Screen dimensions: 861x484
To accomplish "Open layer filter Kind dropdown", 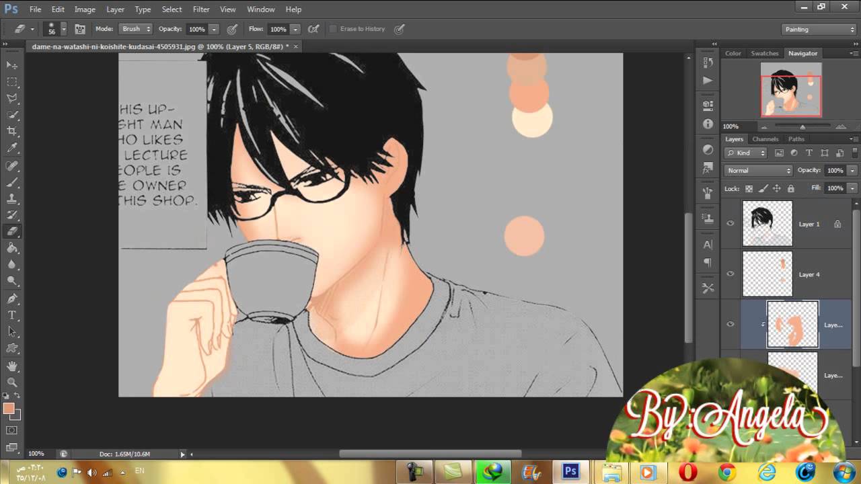I will [x=746, y=153].
